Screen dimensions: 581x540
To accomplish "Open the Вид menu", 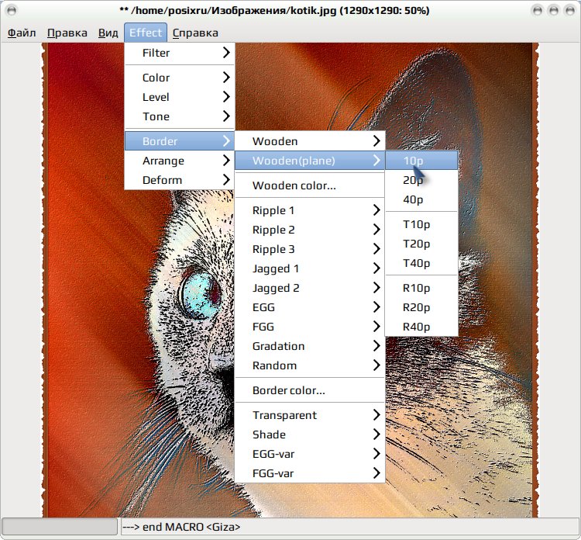I will click(x=108, y=33).
